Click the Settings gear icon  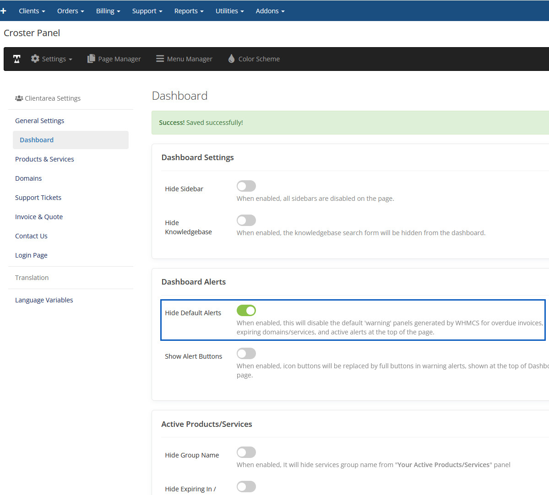(35, 59)
